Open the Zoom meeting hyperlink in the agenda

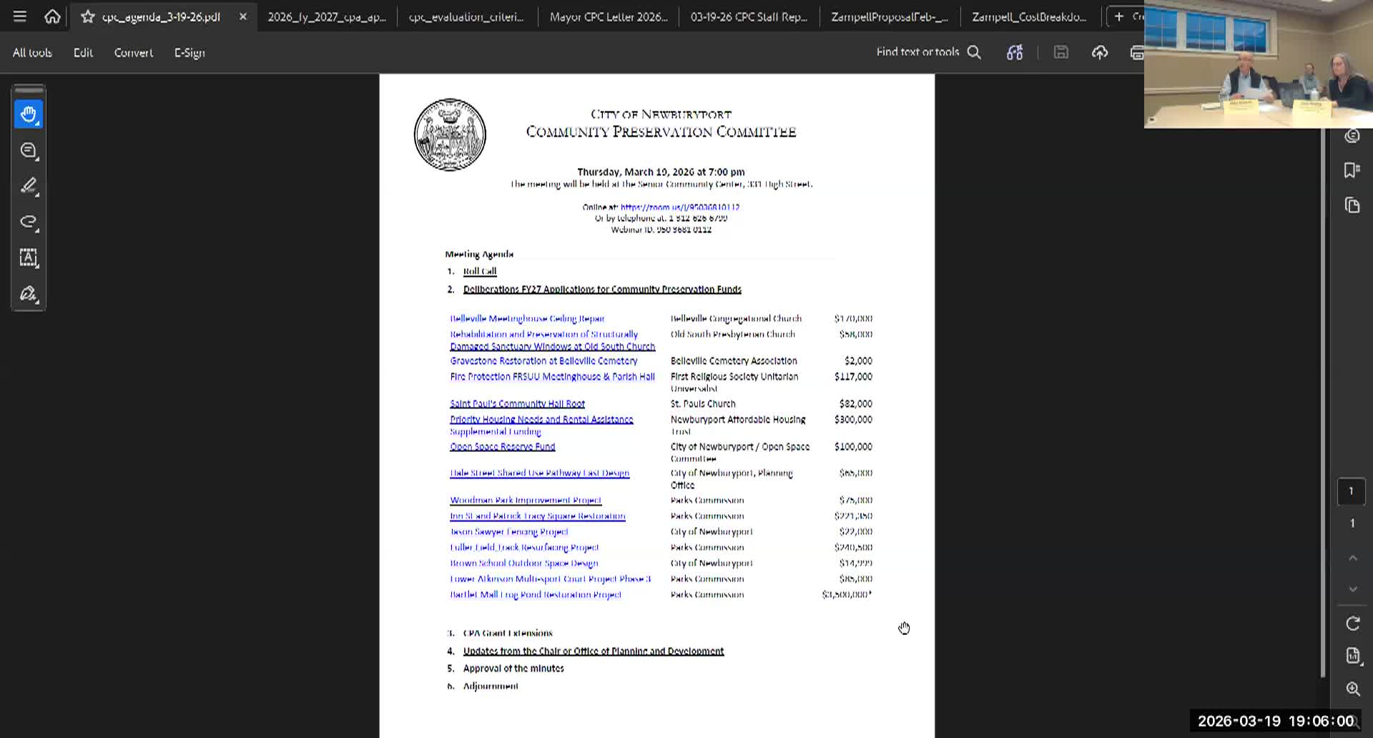(679, 207)
